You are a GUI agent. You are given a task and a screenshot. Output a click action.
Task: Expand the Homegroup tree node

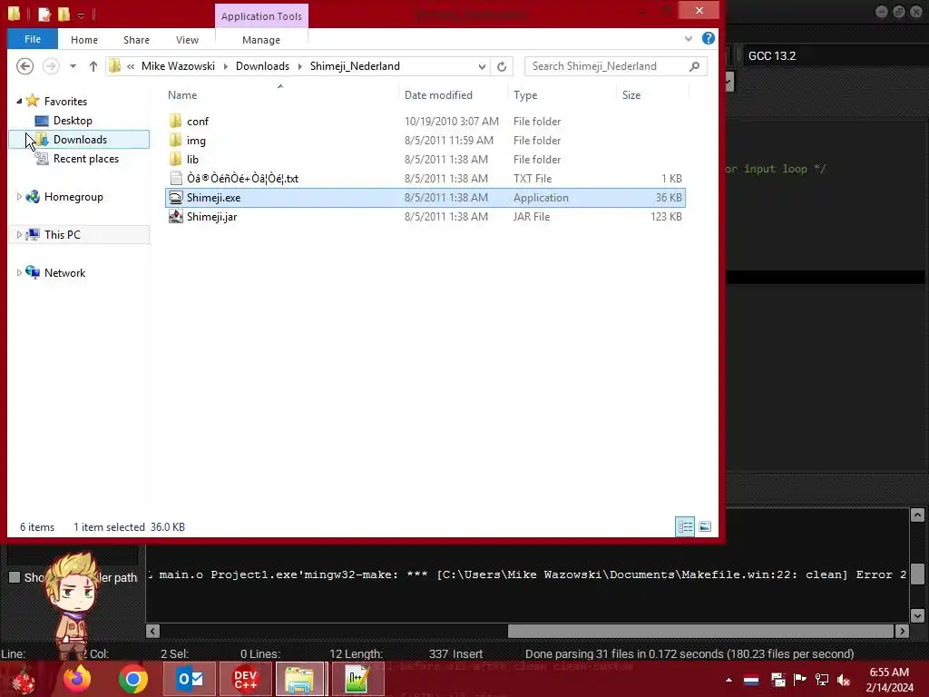tap(19, 197)
